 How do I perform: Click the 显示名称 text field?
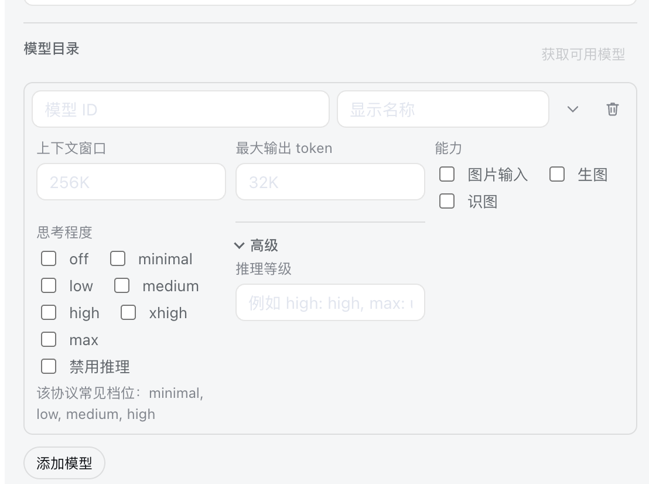443,110
